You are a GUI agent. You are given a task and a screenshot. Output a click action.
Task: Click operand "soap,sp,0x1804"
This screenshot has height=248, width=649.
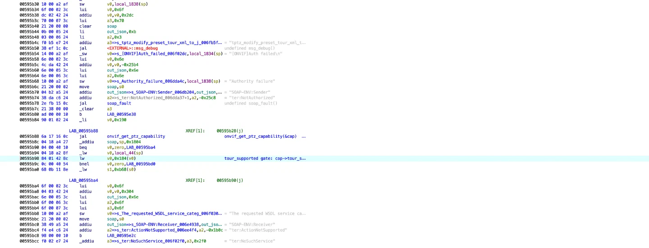pyautogui.click(x=125, y=142)
